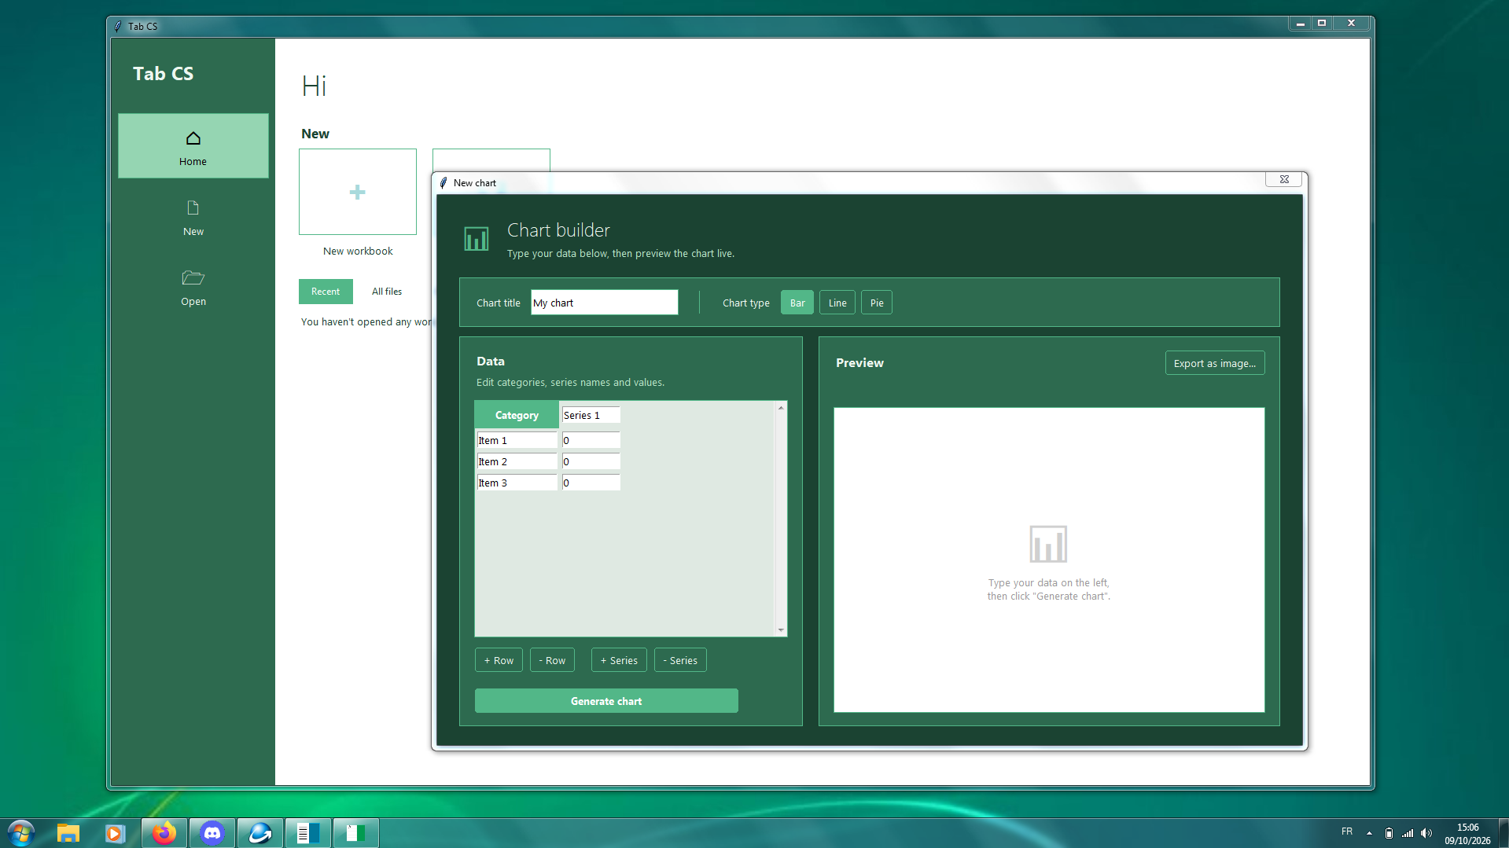This screenshot has height=848, width=1509.
Task: Switch to the All files tab
Action: pyautogui.click(x=387, y=292)
